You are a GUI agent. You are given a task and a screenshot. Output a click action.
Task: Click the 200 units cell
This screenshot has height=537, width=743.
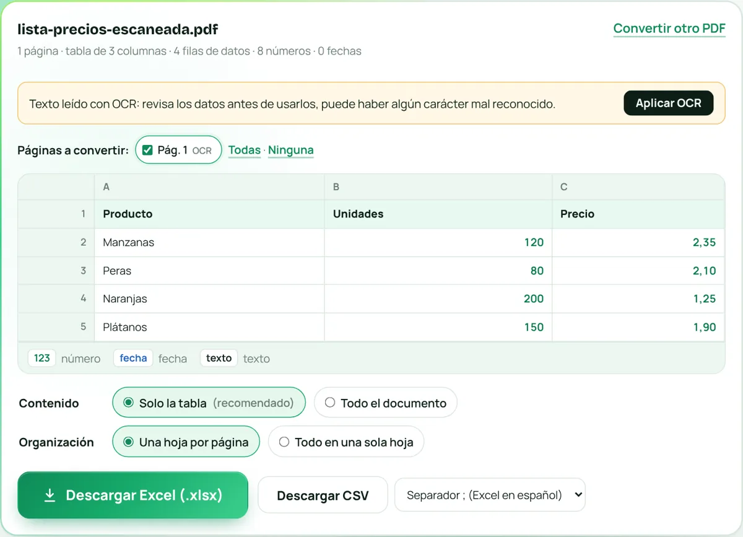pos(438,299)
